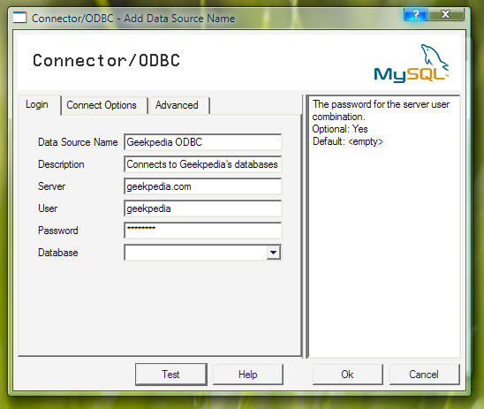The width and height of the screenshot is (484, 409).
Task: Click the 'Password' label
Action: pos(58,231)
